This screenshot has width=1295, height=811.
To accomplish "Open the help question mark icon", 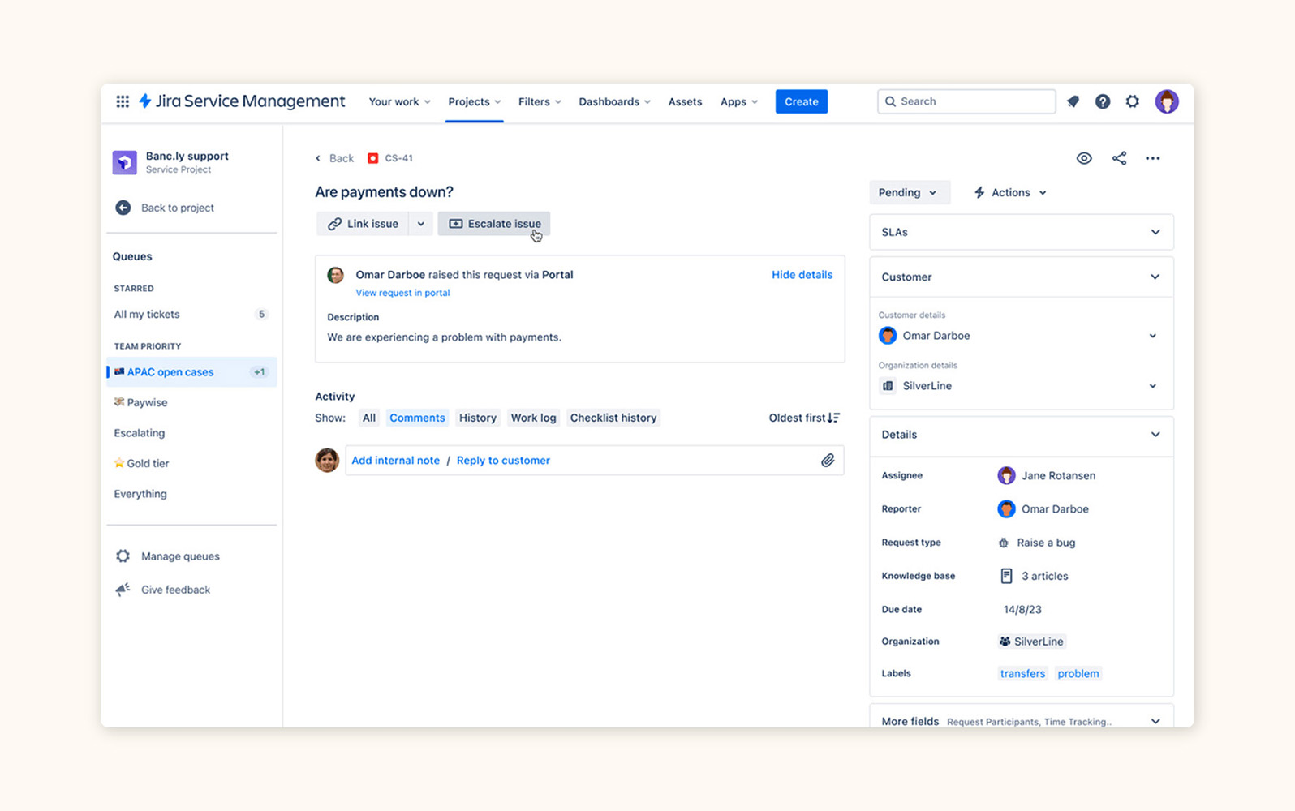I will [1103, 101].
